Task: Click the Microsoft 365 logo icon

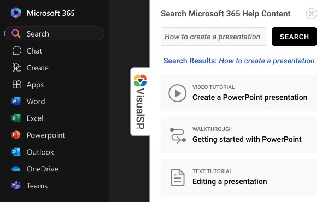Action: (x=16, y=13)
